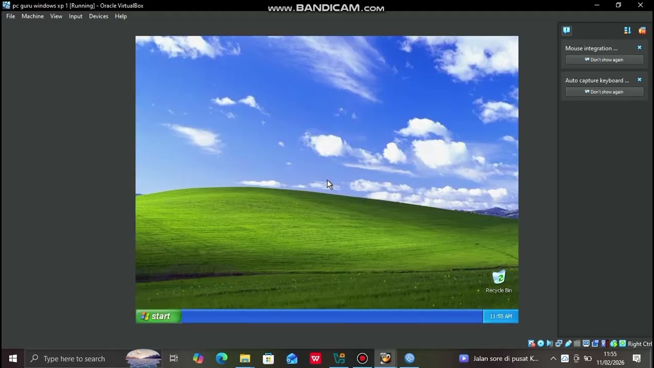The height and width of the screenshot is (368, 654).
Task: Open the View menu
Action: click(x=56, y=16)
